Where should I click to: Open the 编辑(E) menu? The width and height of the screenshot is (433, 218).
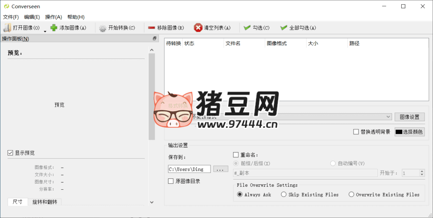(32, 17)
